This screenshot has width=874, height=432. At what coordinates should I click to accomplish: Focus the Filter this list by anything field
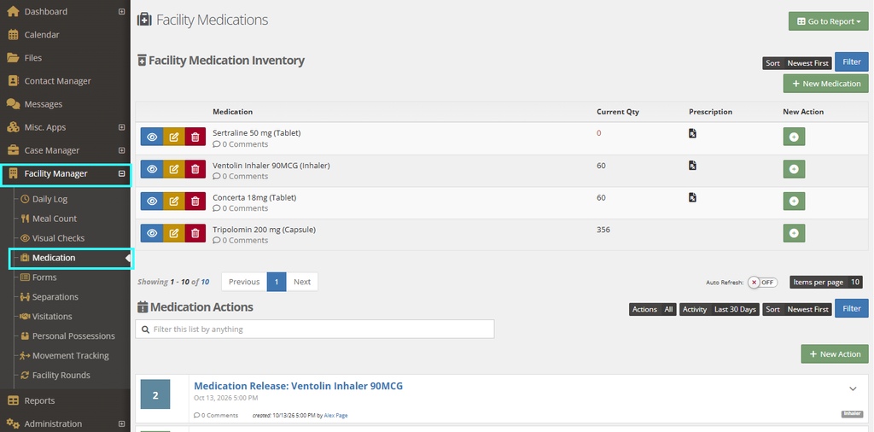[315, 330]
